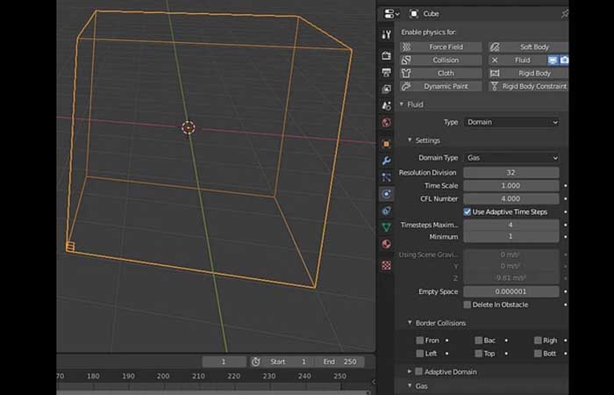The width and height of the screenshot is (614, 395).
Task: Click the Time Scale animate dot
Action: point(566,186)
